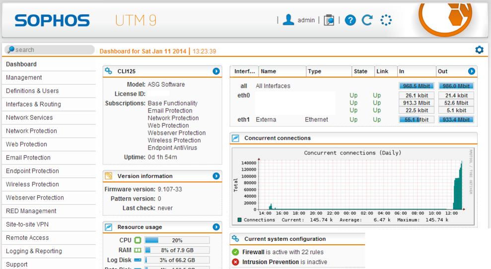Open Network Protection menu
491x269 pixels.
pos(49,131)
